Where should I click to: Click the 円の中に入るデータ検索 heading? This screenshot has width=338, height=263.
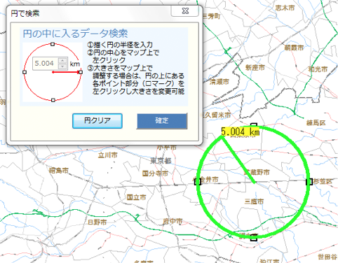tap(75, 34)
